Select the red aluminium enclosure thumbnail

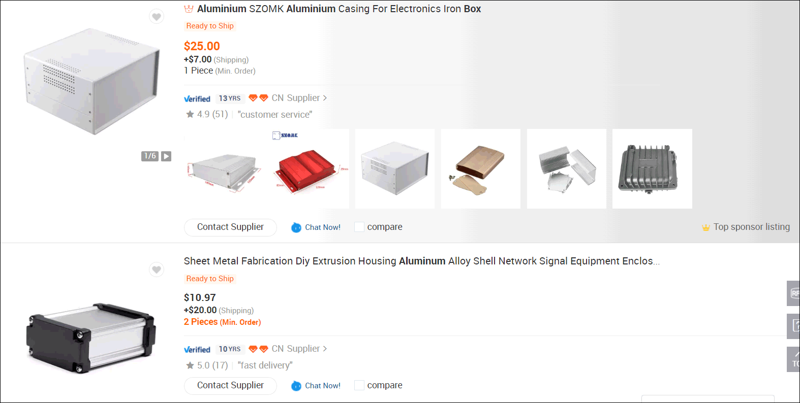(x=310, y=169)
